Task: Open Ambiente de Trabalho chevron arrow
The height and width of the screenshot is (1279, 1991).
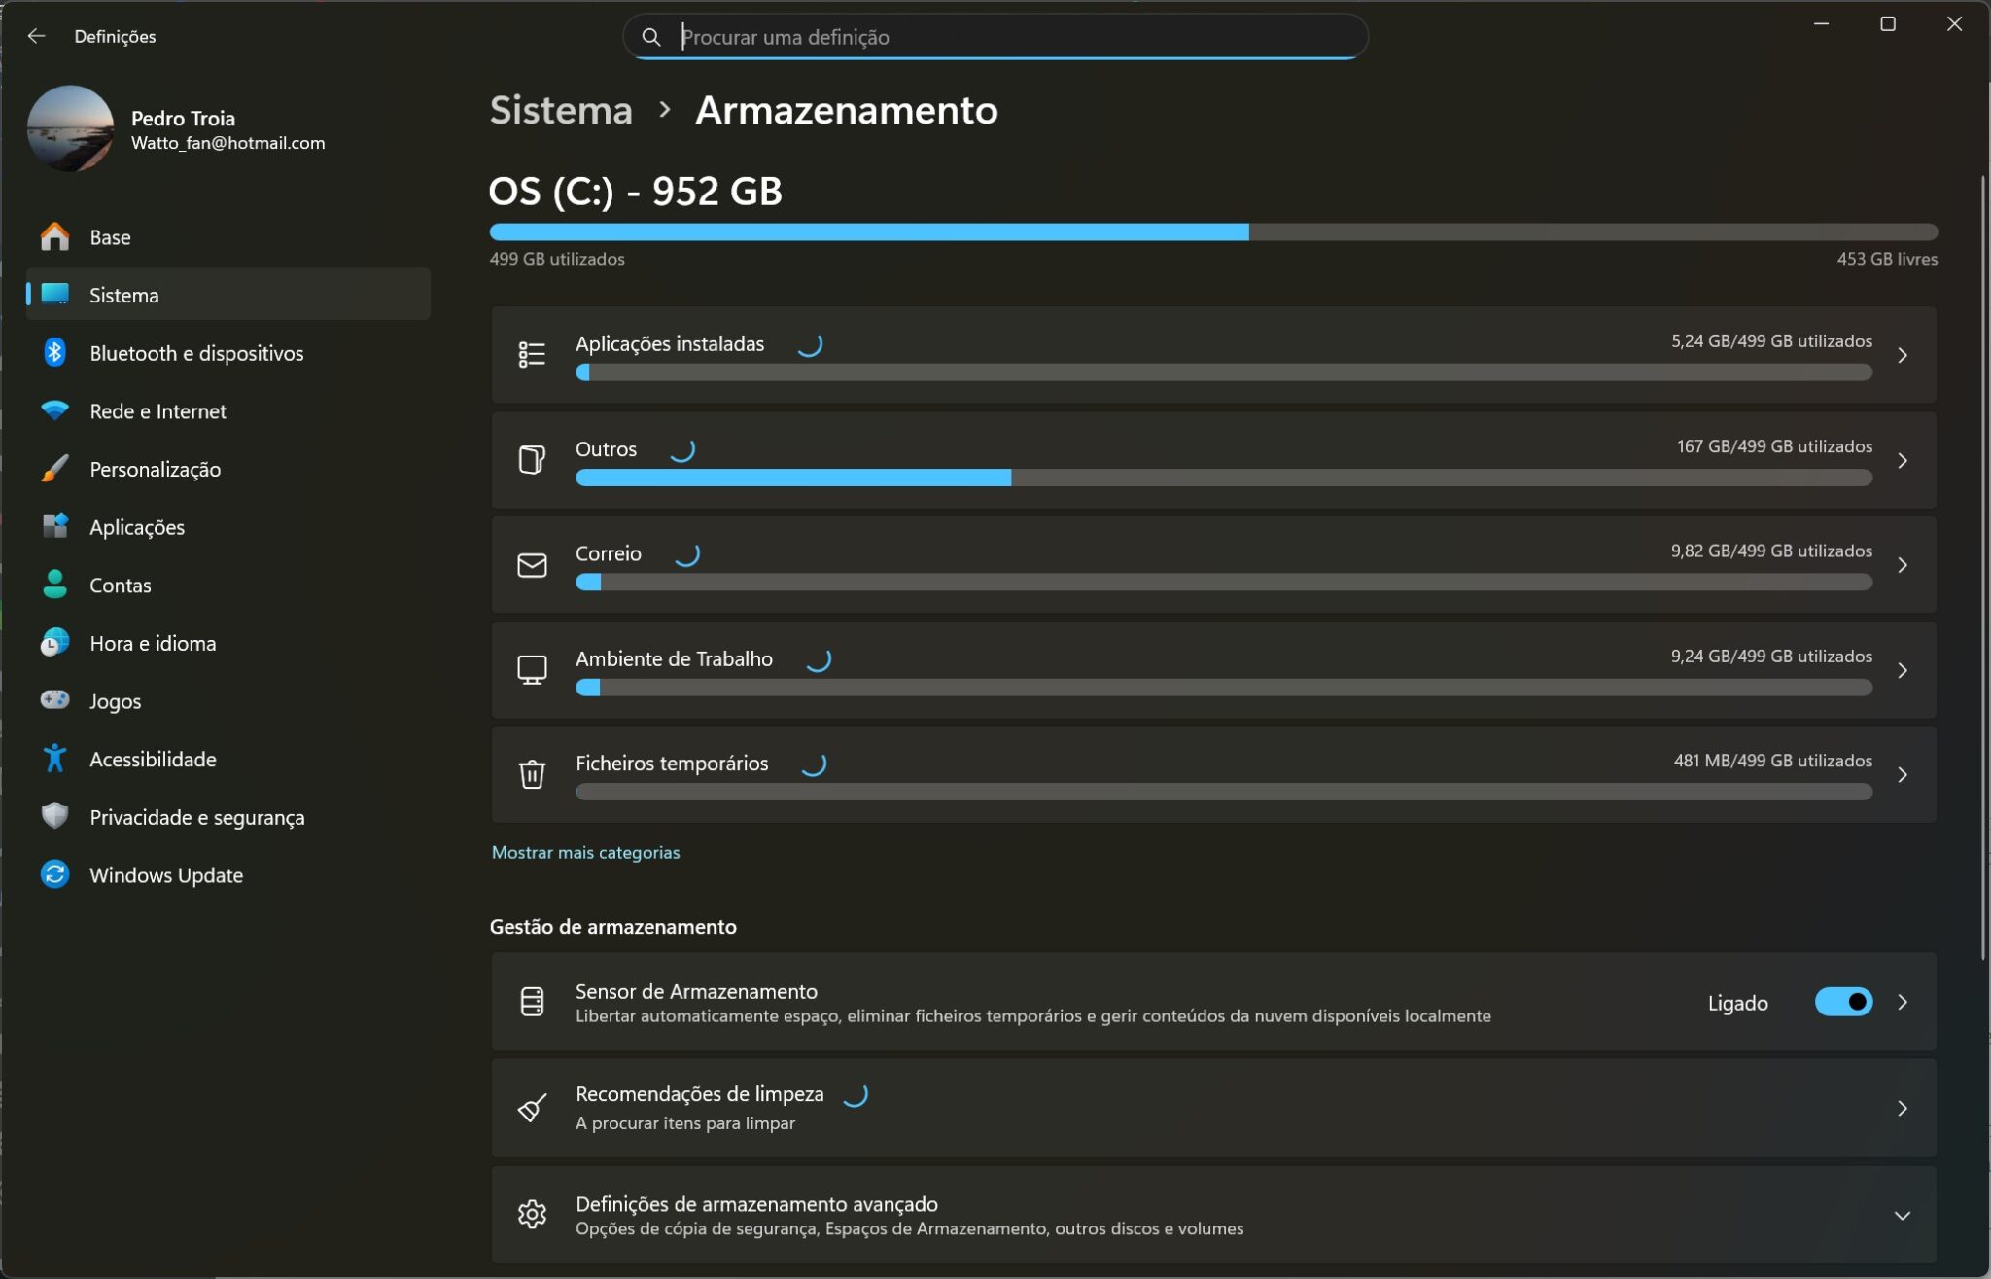Action: pyautogui.click(x=1903, y=670)
